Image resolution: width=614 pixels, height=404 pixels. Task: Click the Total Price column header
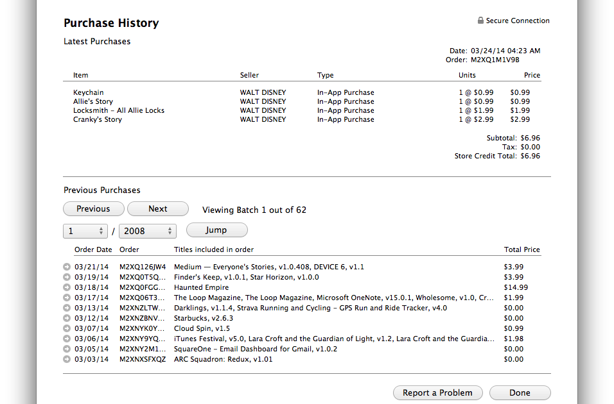[x=522, y=249]
